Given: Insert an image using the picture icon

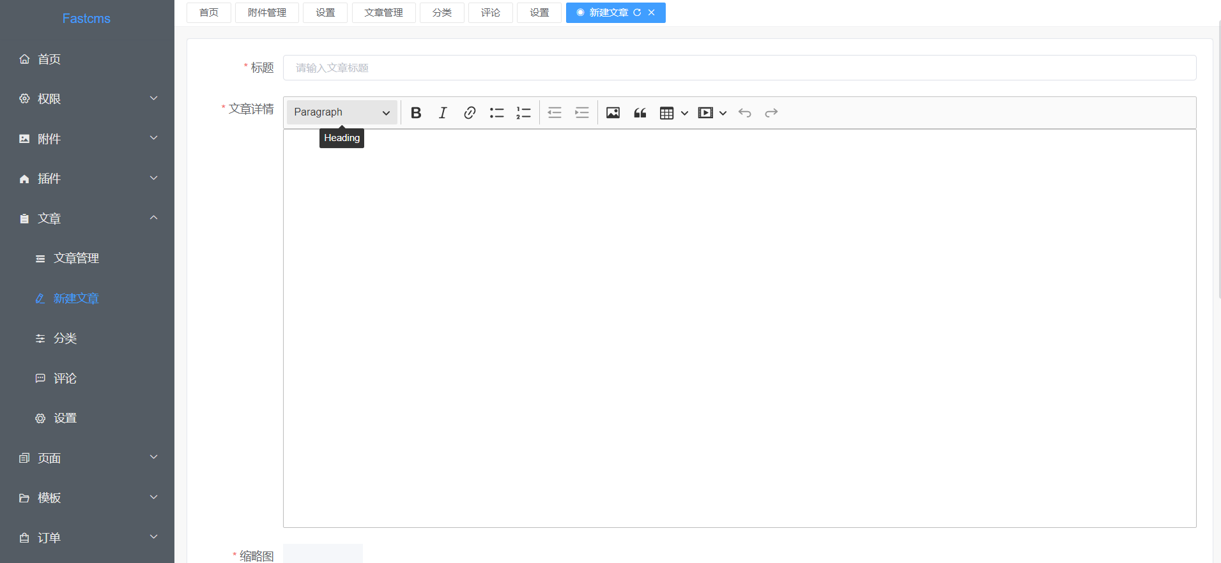Looking at the screenshot, I should (x=613, y=113).
